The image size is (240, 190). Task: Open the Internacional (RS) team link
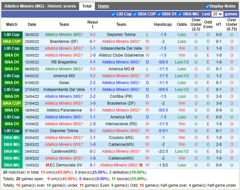[x=121, y=124]
